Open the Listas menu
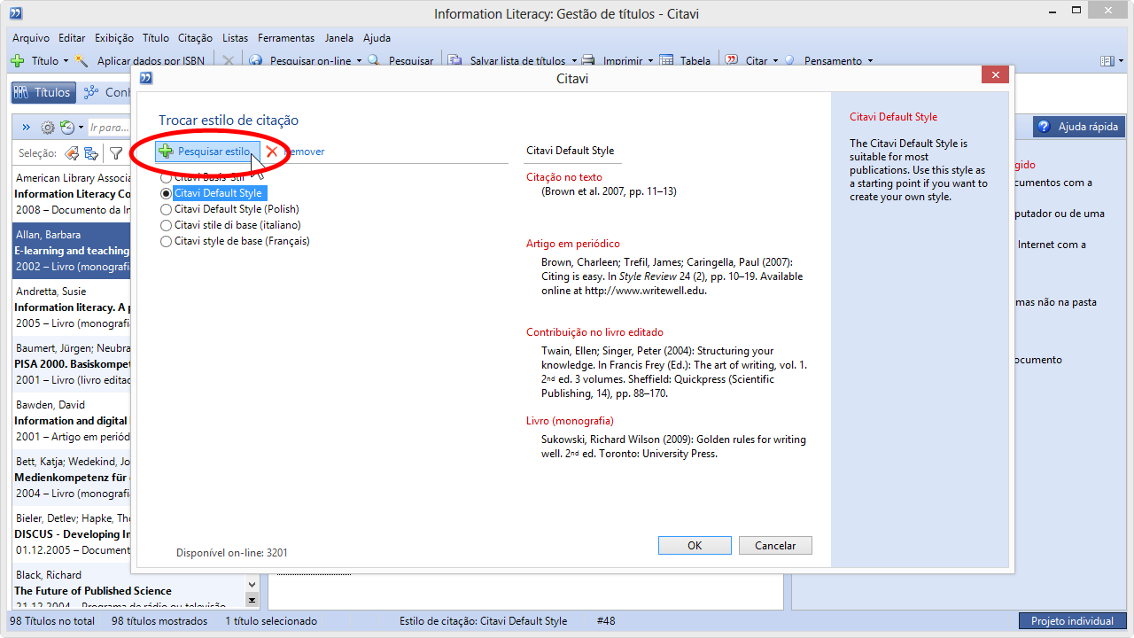The image size is (1134, 638). (x=236, y=38)
